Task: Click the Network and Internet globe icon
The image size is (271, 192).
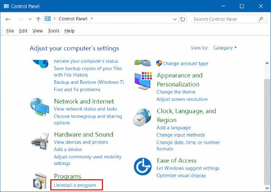Action: (x=39, y=107)
